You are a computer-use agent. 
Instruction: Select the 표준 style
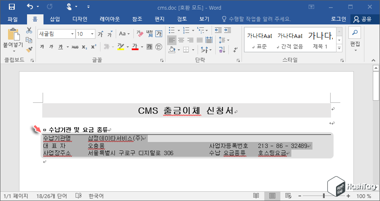click(x=259, y=40)
